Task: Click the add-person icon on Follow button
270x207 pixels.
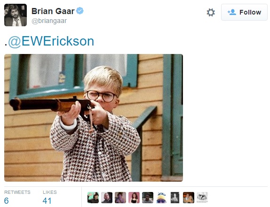Action: click(x=232, y=12)
